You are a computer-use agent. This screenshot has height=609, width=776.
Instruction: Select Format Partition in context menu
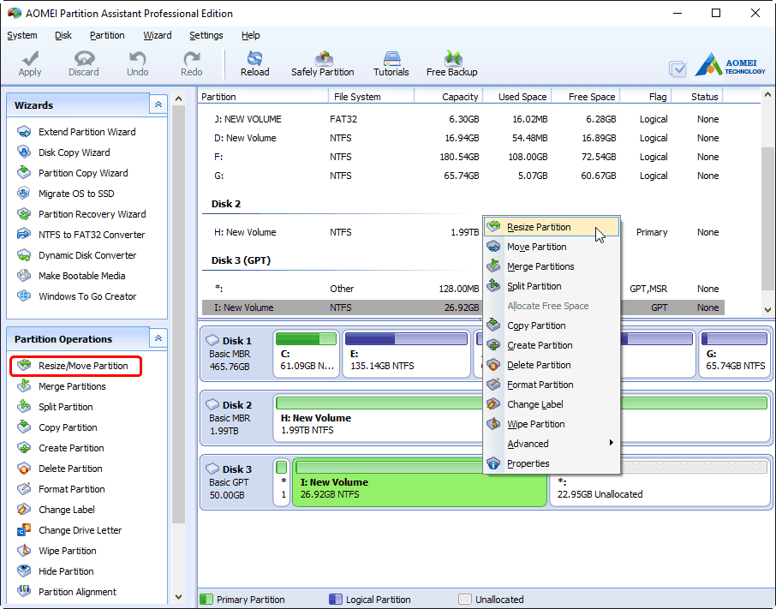(552, 385)
